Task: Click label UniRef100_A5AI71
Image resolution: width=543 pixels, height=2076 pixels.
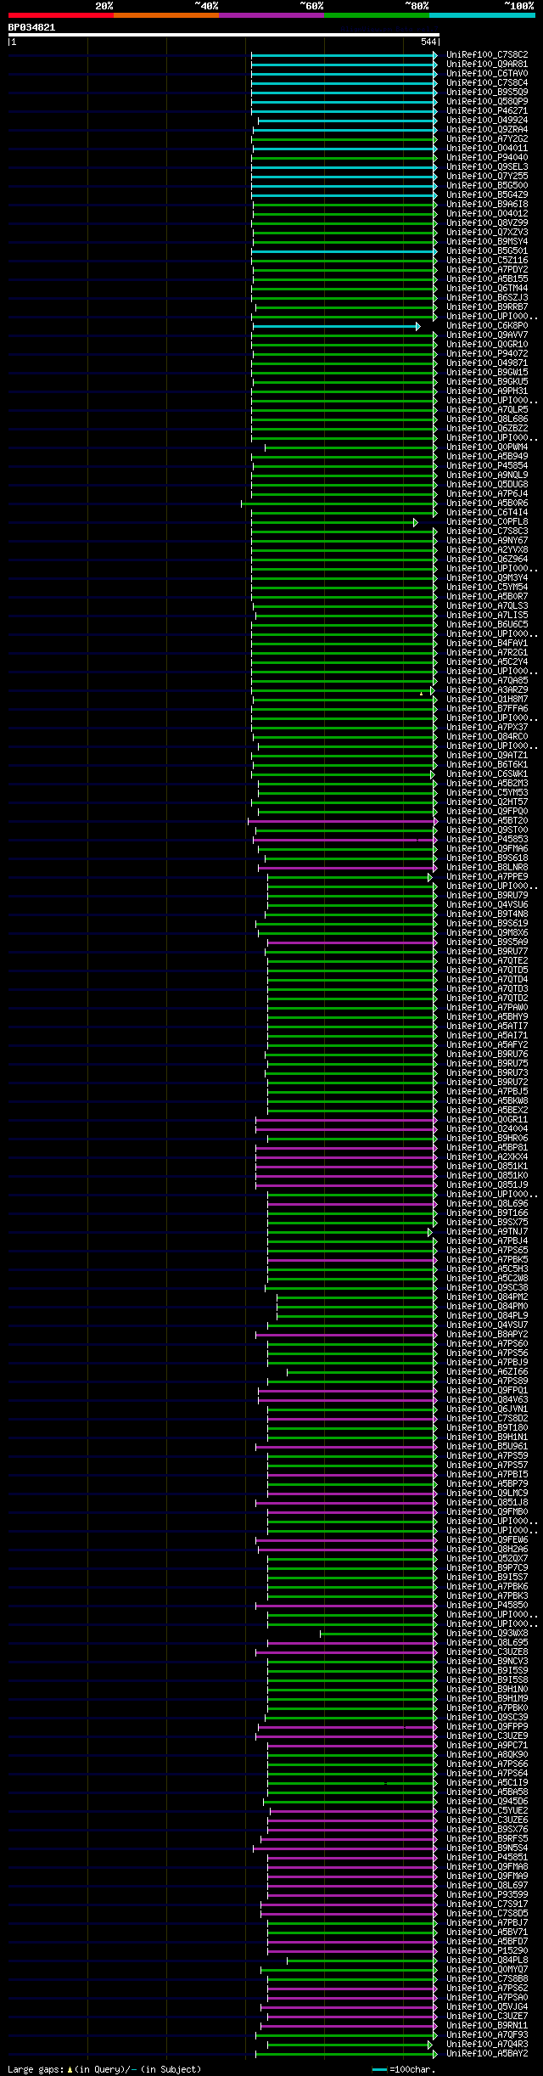Action: click(487, 1036)
